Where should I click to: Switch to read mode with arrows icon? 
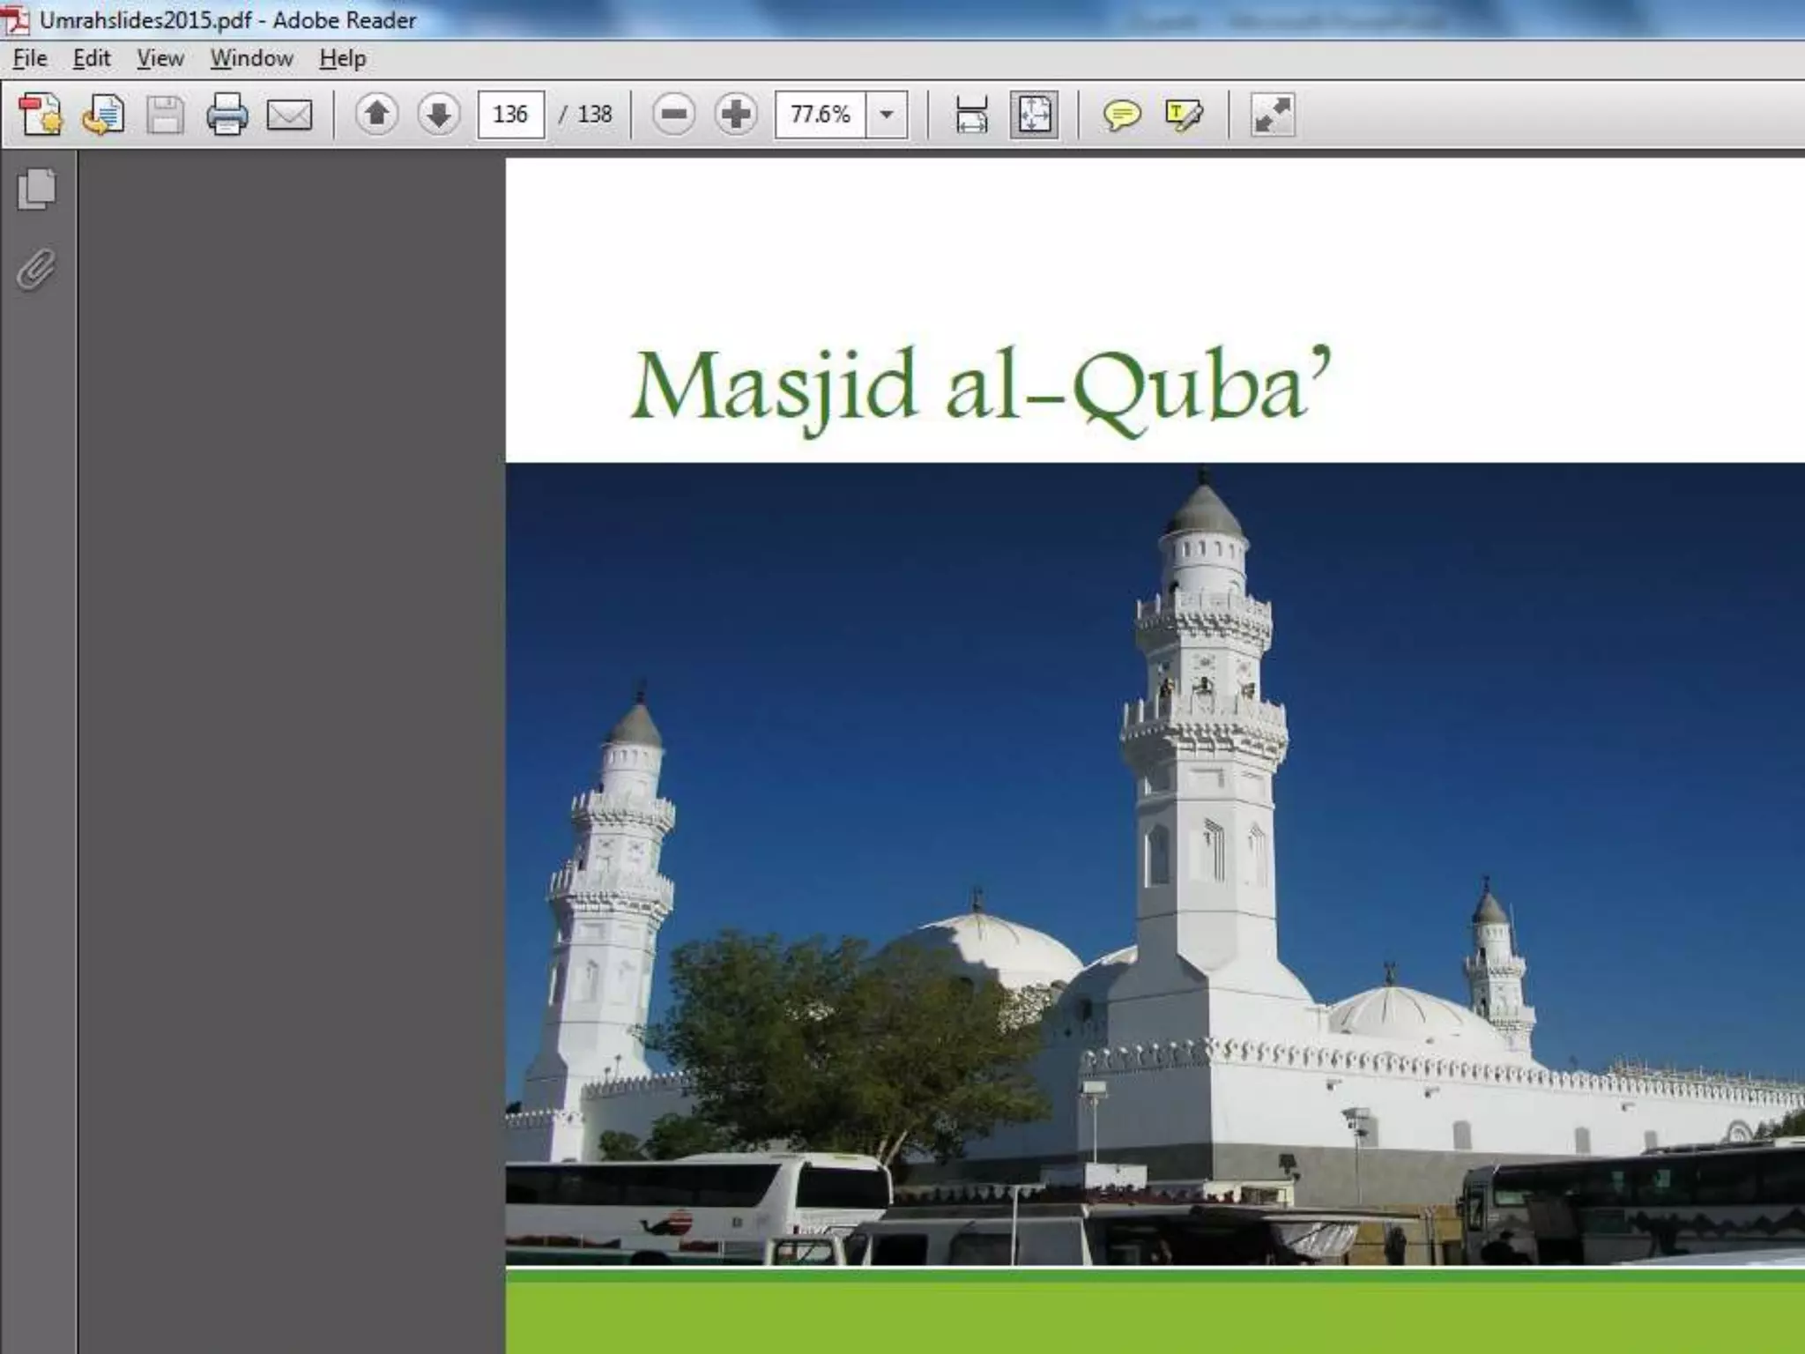click(1272, 115)
